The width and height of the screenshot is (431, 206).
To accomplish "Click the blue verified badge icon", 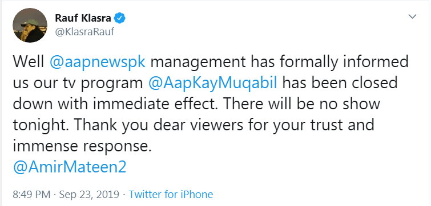I will pos(120,18).
